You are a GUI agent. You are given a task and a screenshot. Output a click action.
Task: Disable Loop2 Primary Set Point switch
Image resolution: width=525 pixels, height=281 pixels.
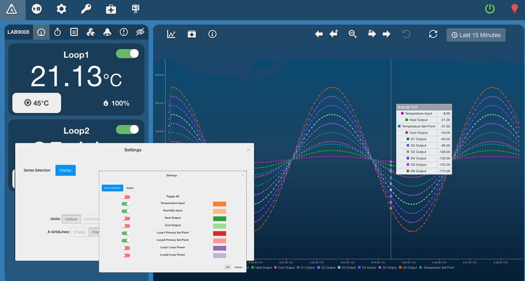click(125, 241)
